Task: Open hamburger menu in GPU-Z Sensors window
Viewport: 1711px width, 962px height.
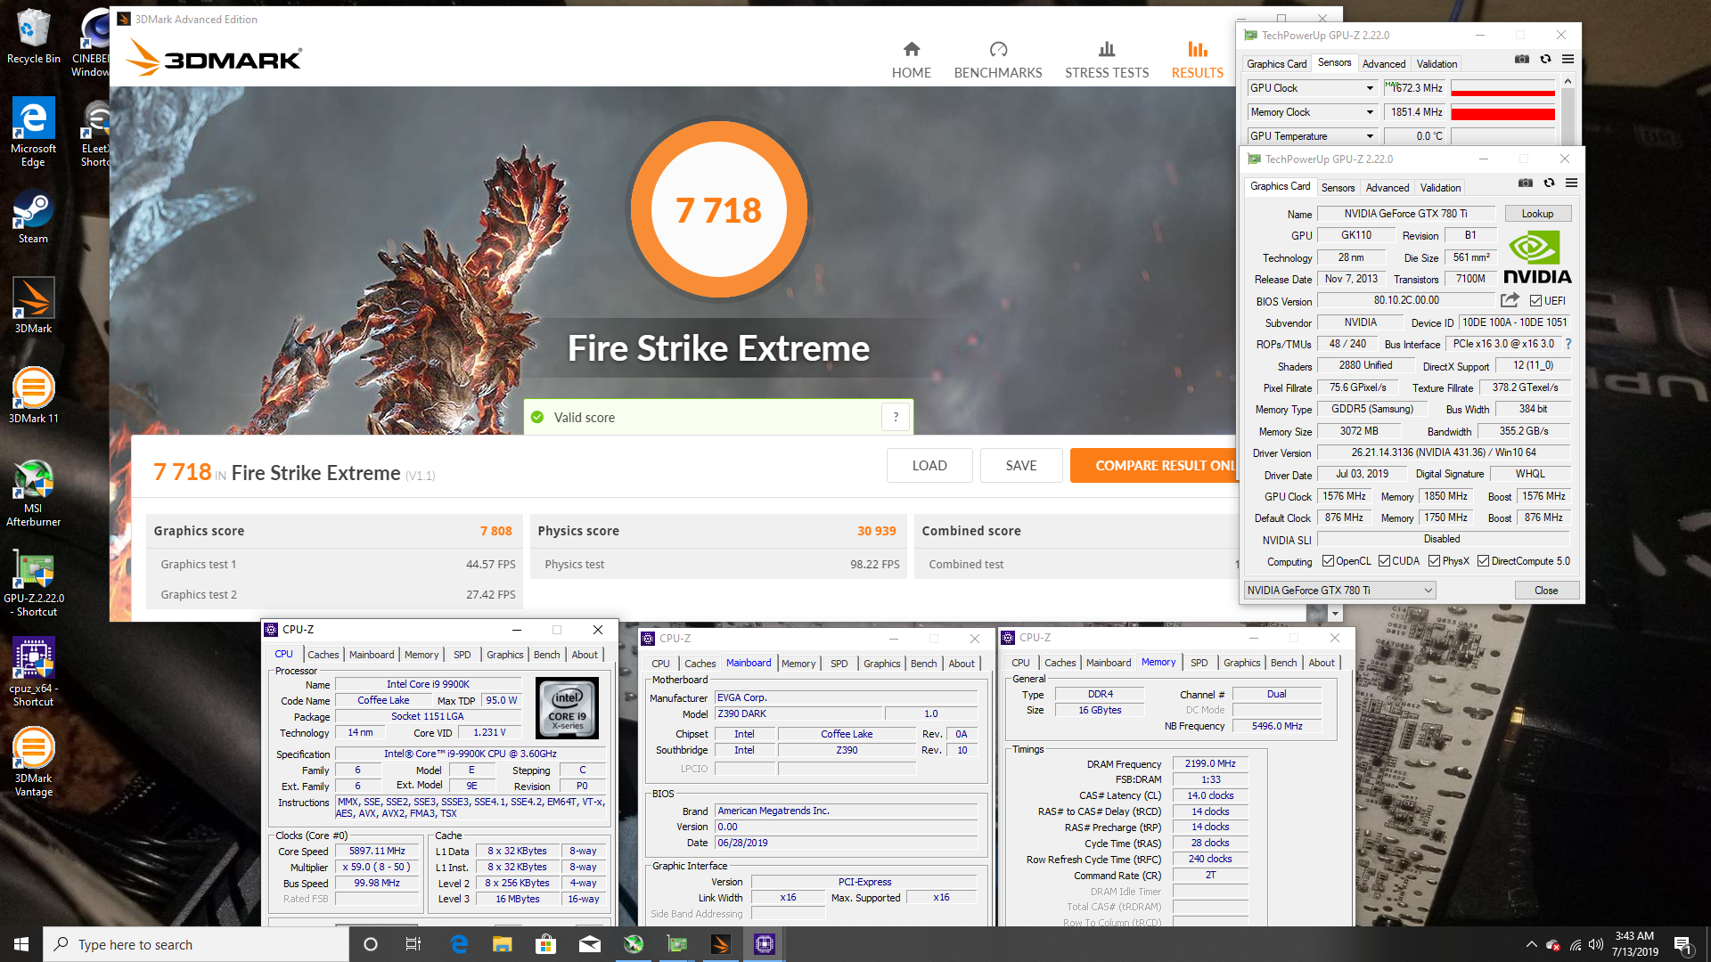Action: [1568, 59]
